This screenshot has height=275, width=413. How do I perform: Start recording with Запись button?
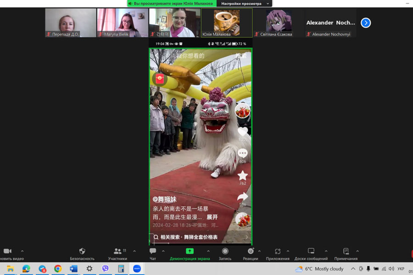coord(225,251)
